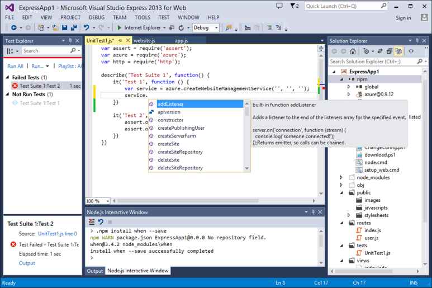Click down arrow of IntelliSense list scrollbar

[x=246, y=168]
